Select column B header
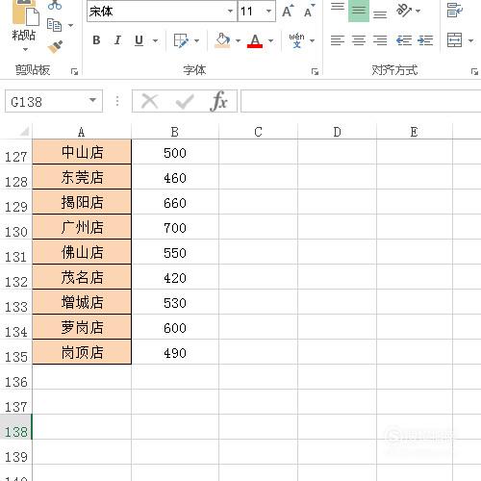Image resolution: width=481 pixels, height=481 pixels. click(175, 132)
